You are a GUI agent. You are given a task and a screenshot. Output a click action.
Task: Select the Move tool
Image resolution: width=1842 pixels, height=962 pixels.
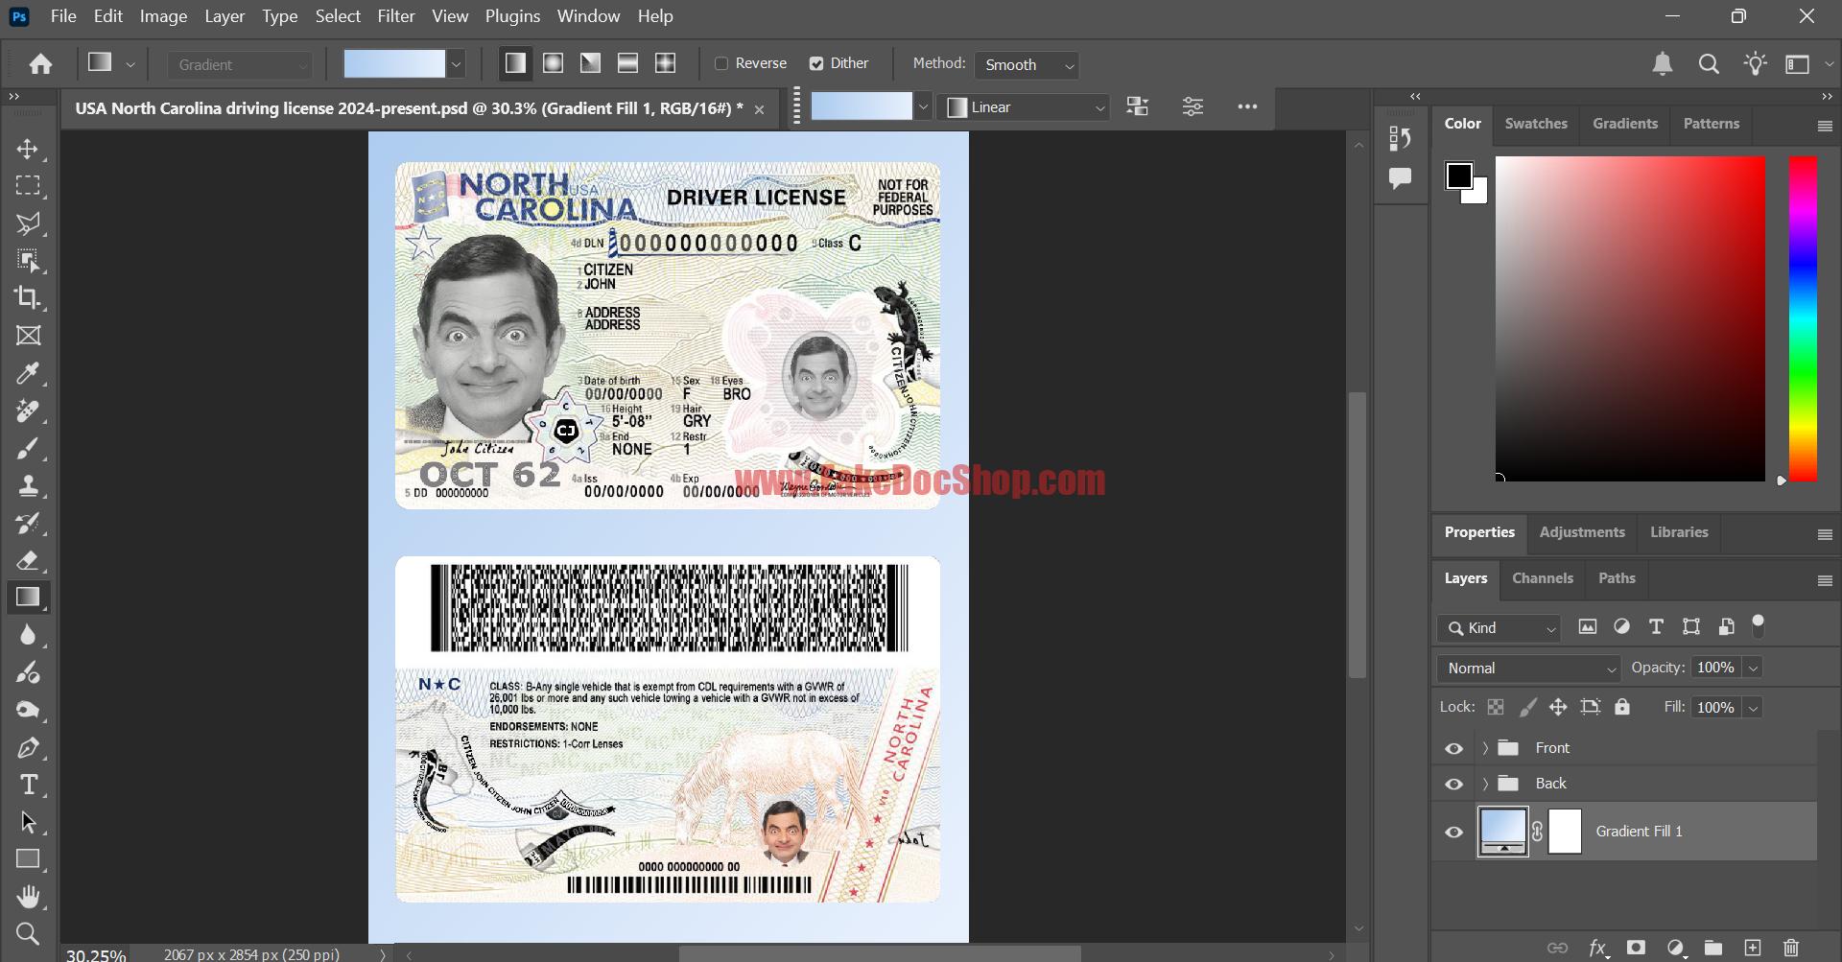click(x=28, y=149)
